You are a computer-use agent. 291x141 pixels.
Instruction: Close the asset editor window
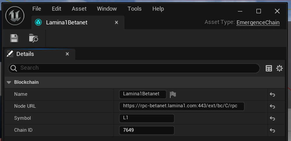pyautogui.click(x=277, y=11)
